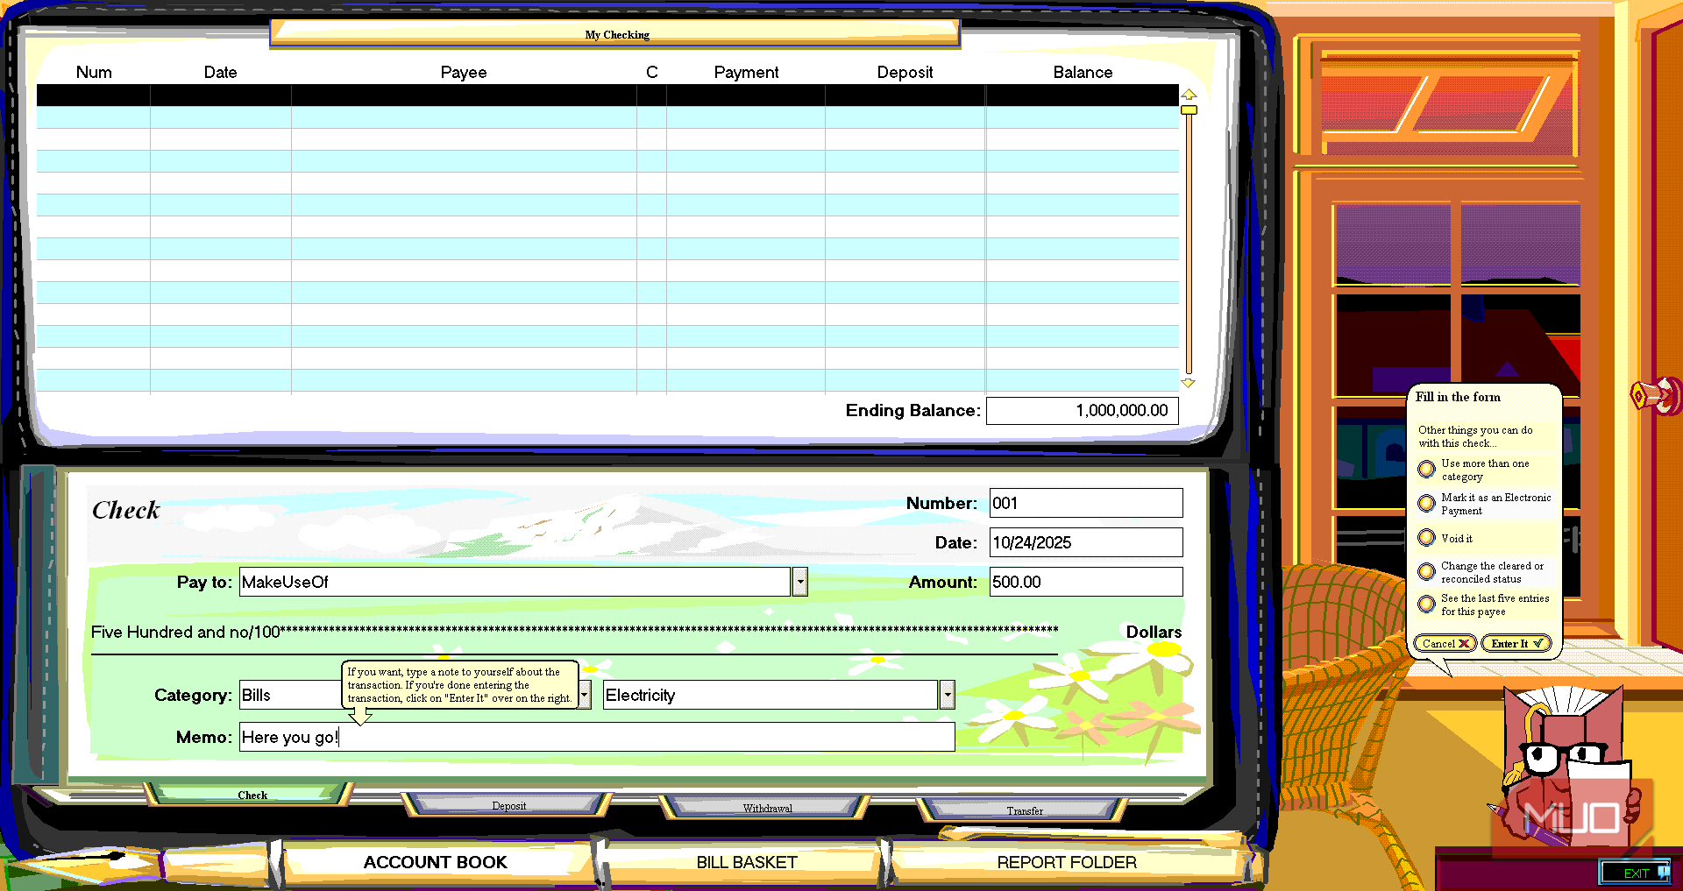This screenshot has width=1683, height=891.
Task: Click Enter It to record the check
Action: (x=1516, y=643)
